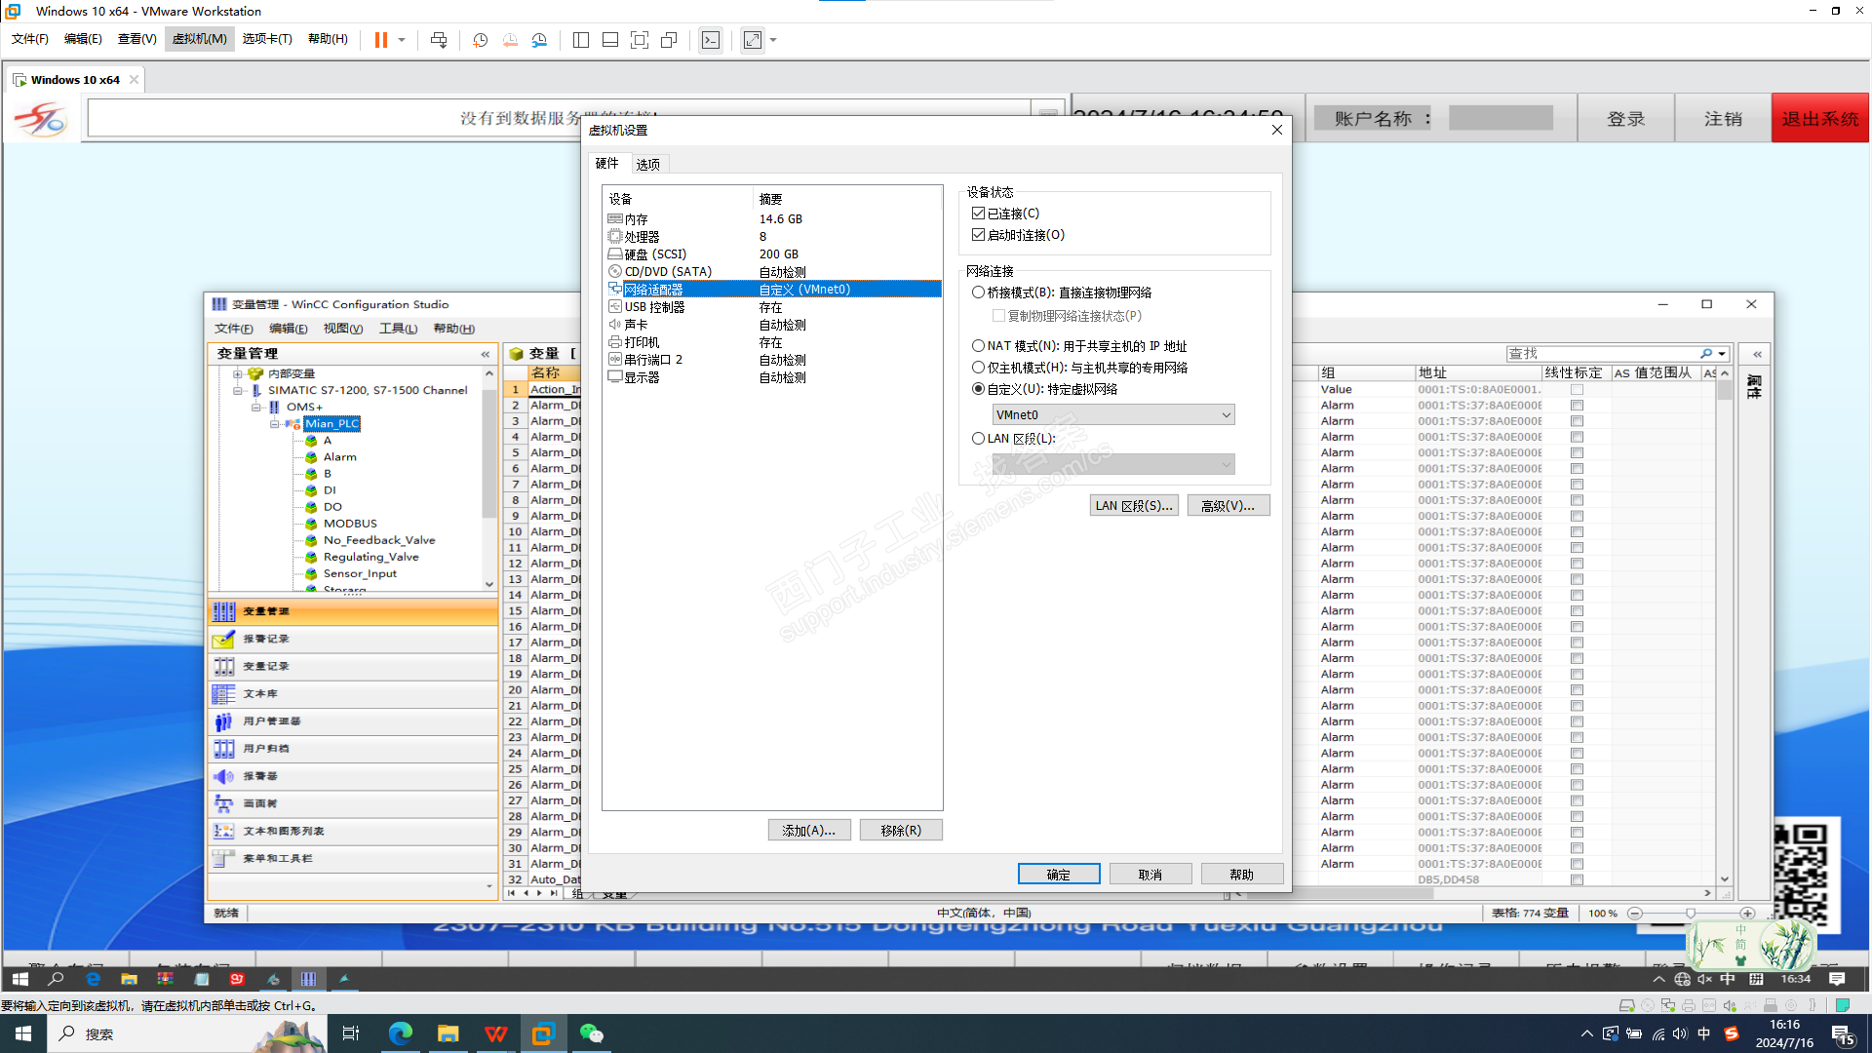The image size is (1872, 1053).
Task: Click the VMware take snapshot clock icon
Action: click(481, 40)
